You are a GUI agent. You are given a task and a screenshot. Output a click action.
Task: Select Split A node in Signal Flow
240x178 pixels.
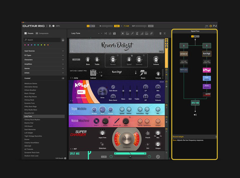tap(184, 45)
